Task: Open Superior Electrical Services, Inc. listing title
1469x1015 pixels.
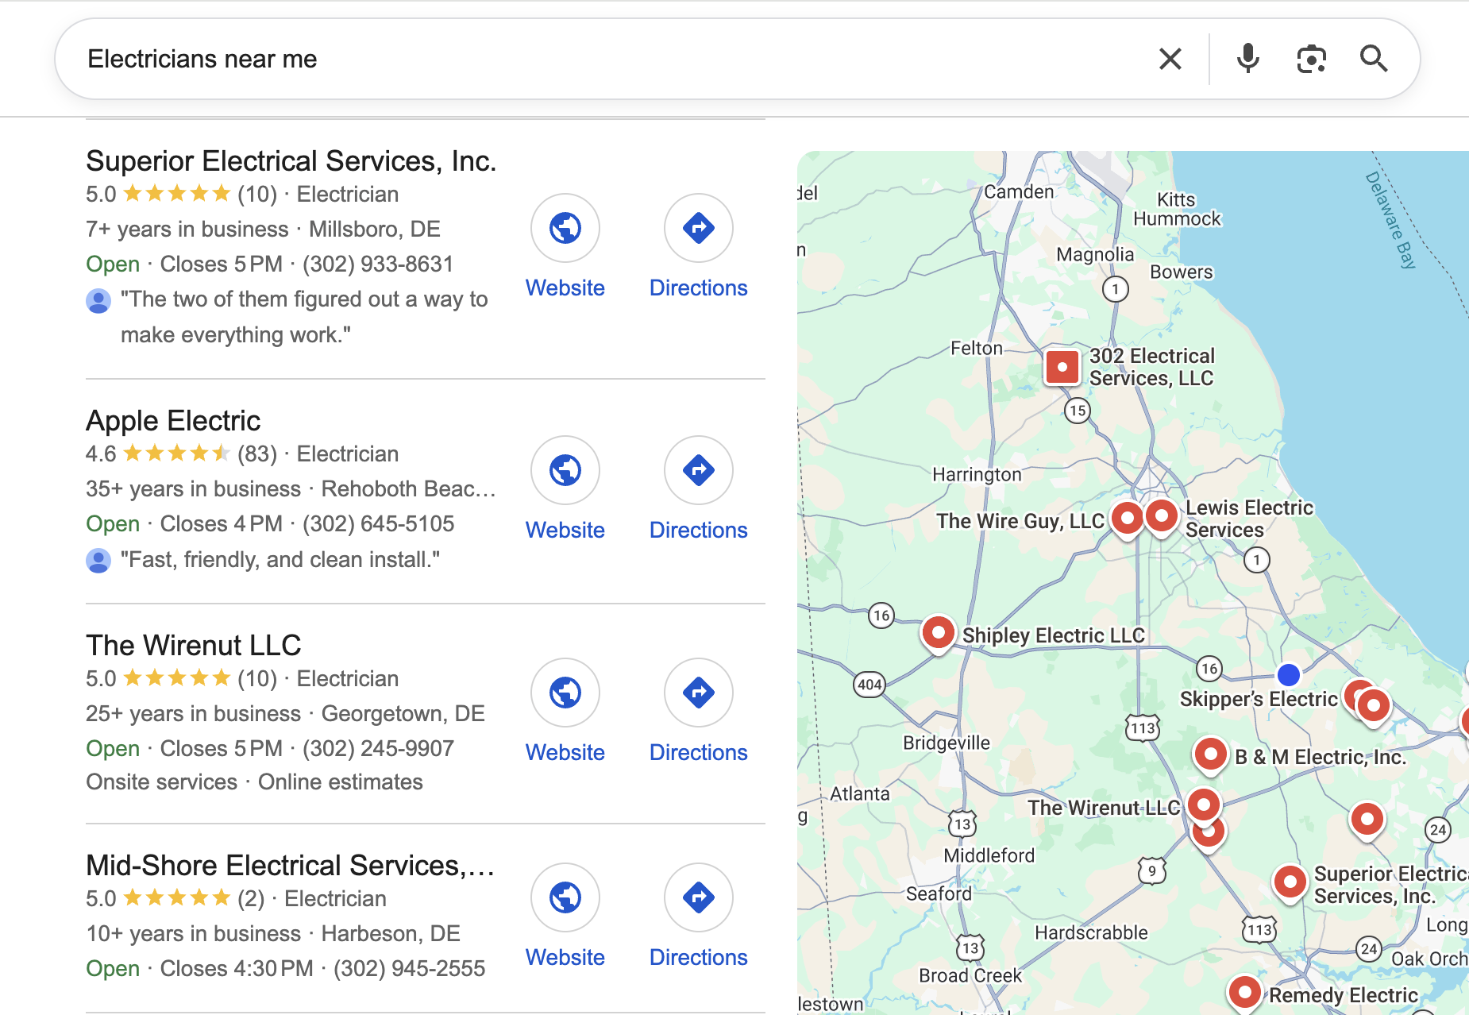Action: click(x=291, y=161)
